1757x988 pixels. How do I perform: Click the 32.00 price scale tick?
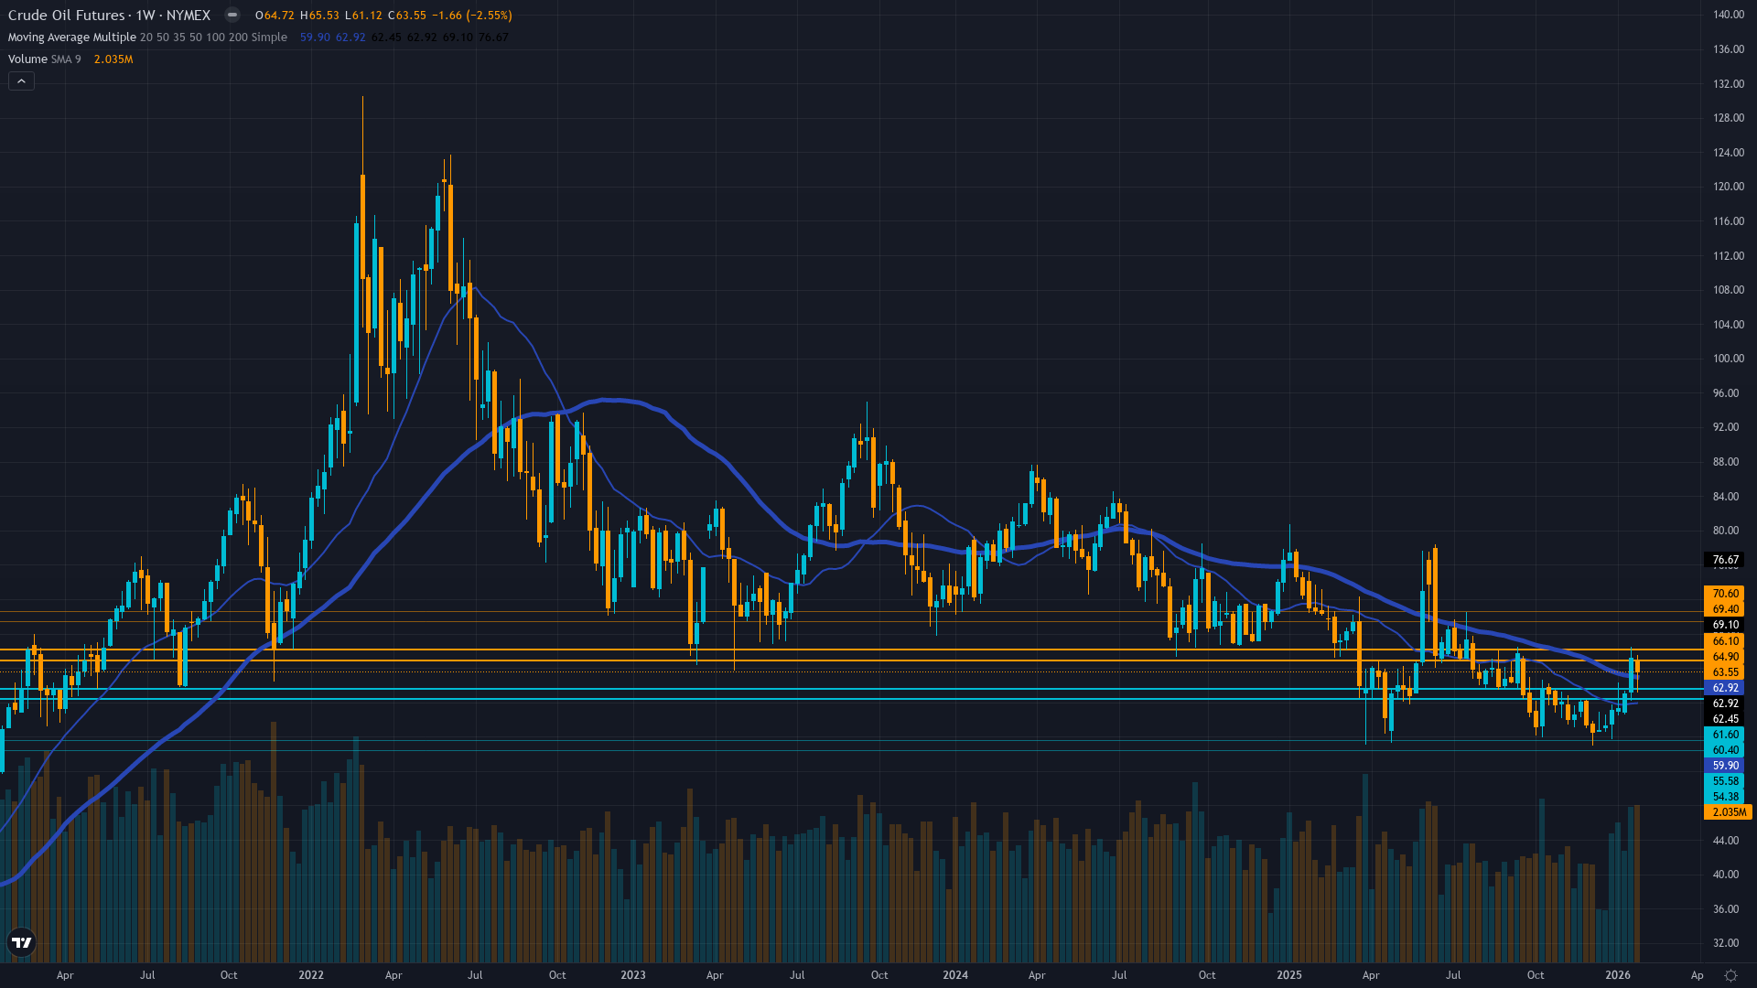click(1725, 943)
